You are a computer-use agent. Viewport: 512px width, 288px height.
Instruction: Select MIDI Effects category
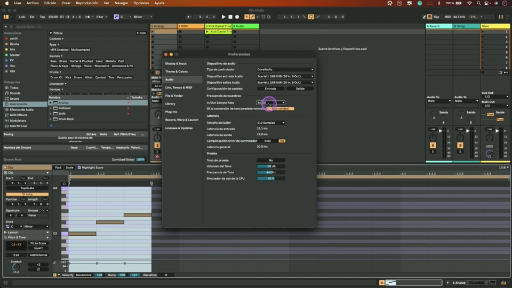(19, 115)
